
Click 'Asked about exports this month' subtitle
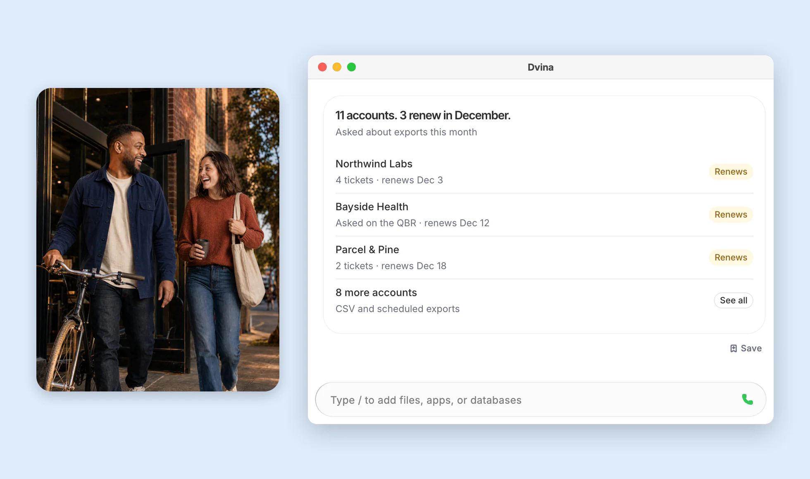pyautogui.click(x=406, y=132)
